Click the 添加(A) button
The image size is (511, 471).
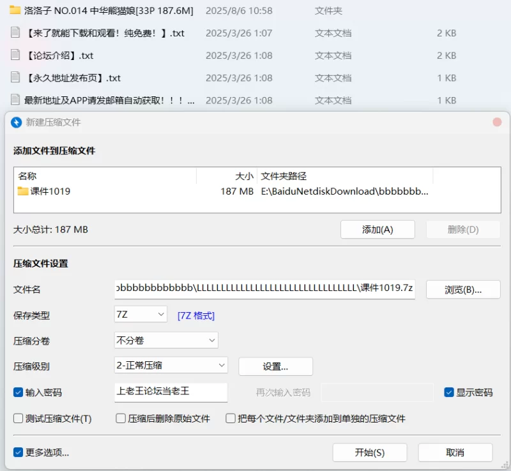tap(378, 230)
